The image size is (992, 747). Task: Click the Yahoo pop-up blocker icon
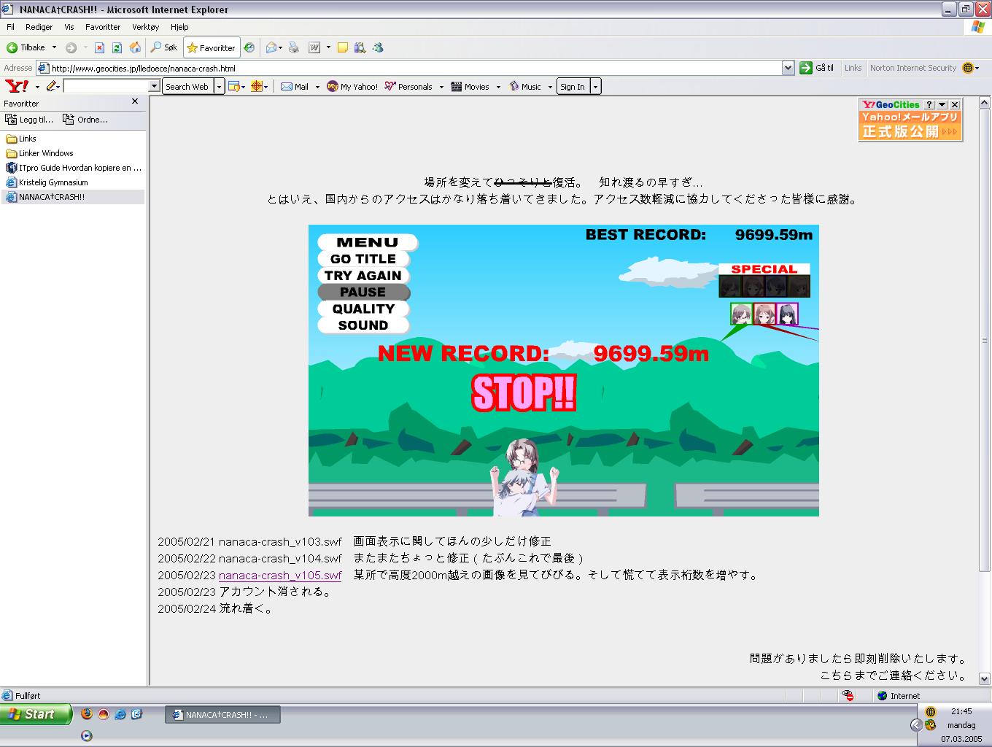(x=235, y=86)
